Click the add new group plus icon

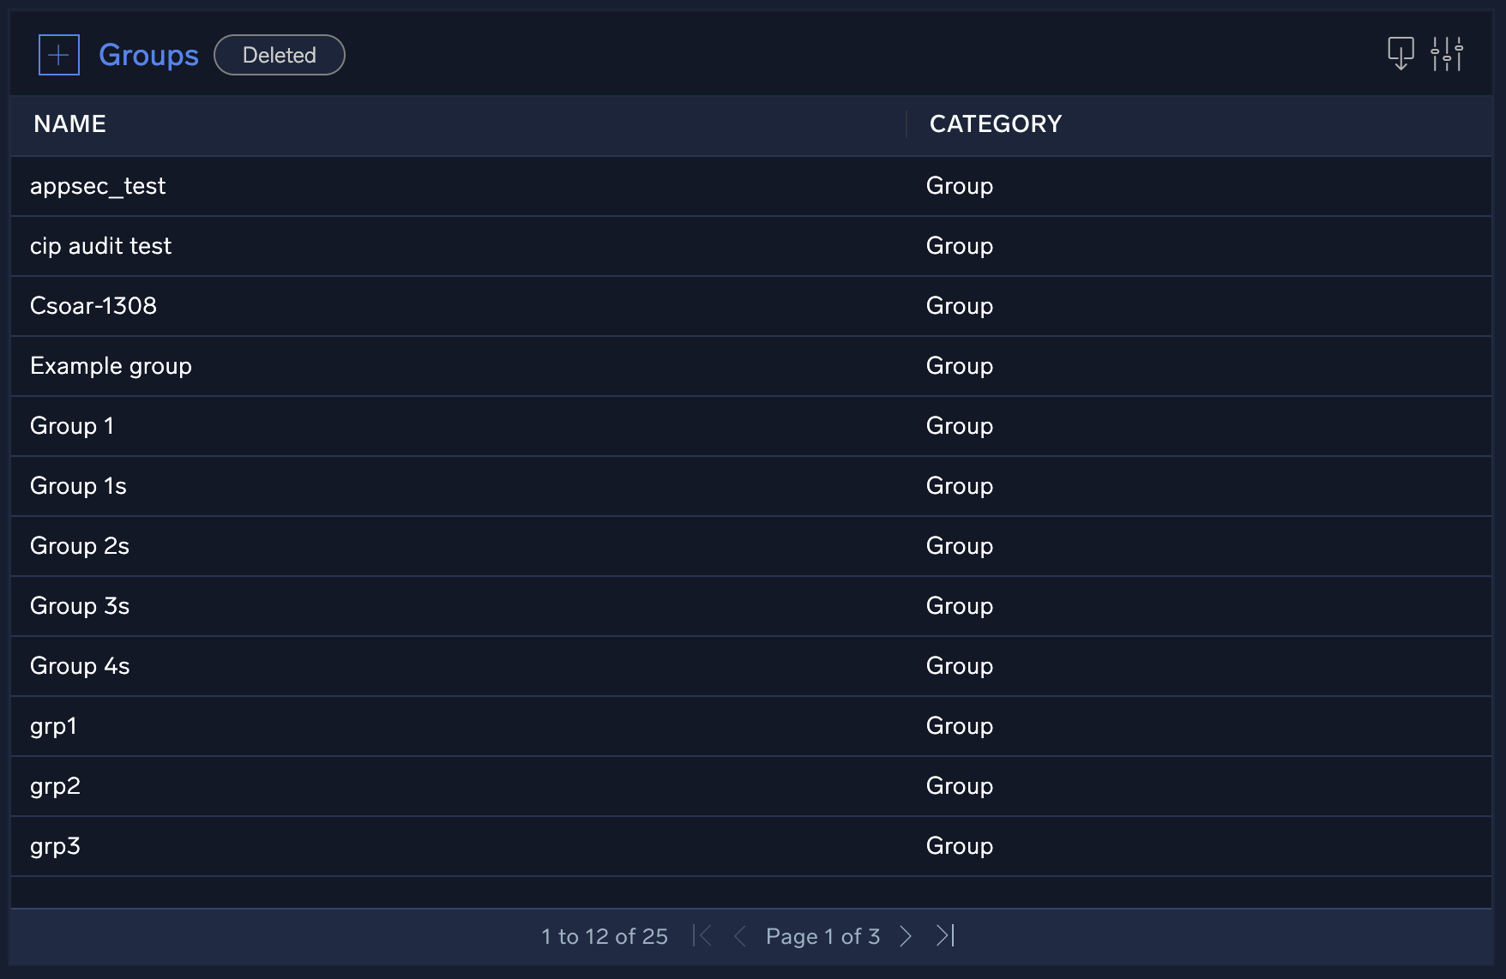[x=58, y=54]
